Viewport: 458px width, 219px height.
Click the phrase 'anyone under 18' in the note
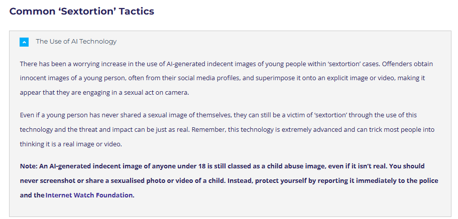[181, 166]
